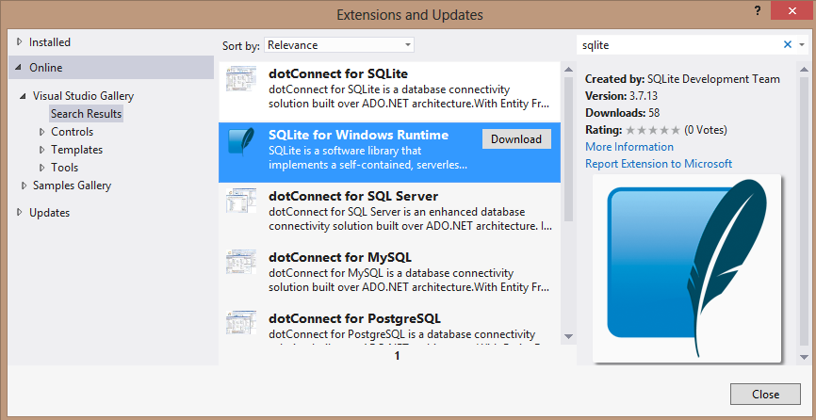
Task: Select Samples Gallery in the tree
Action: [72, 186]
